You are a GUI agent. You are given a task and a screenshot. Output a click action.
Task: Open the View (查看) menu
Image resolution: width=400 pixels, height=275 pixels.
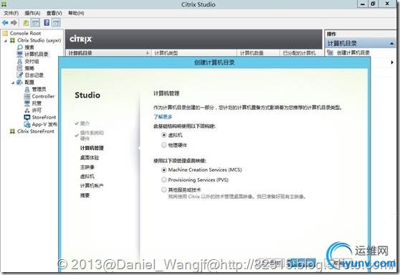54,13
